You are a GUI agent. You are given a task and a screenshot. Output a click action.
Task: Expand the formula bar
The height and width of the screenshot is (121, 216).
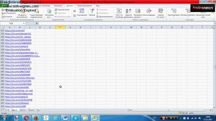(x=215, y=24)
